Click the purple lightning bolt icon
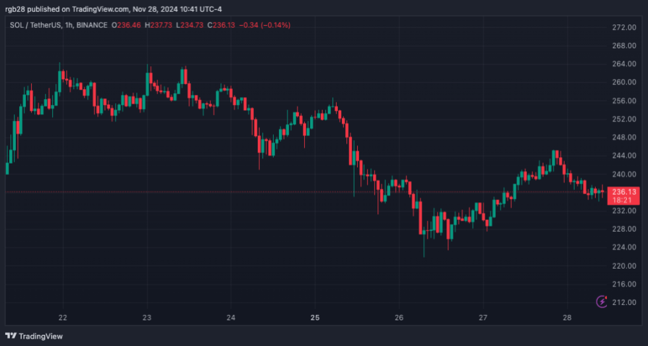Viewport: 648px width, 346px height. 602,302
